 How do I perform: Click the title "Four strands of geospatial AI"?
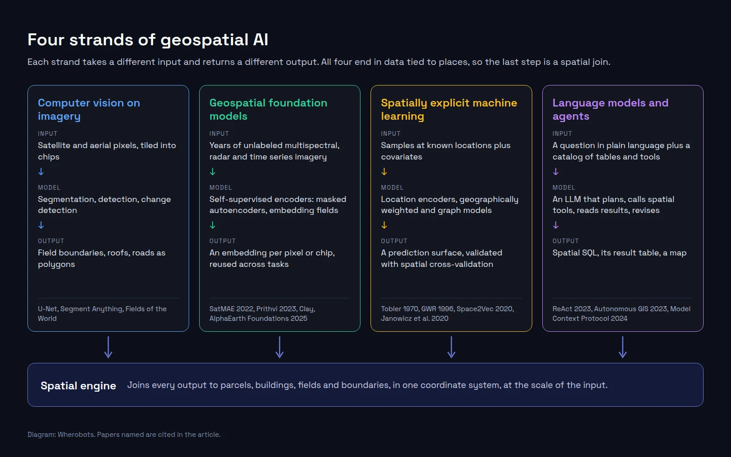point(148,40)
